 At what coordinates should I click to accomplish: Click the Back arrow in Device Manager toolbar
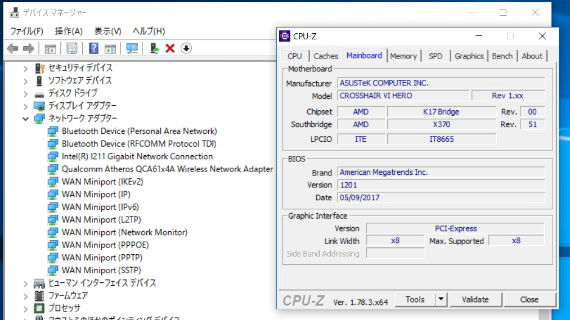[13, 48]
